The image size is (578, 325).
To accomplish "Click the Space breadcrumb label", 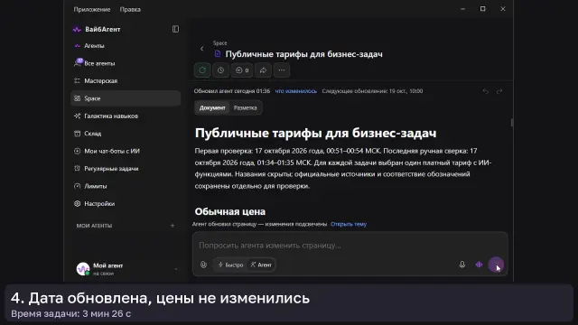I will [219, 43].
